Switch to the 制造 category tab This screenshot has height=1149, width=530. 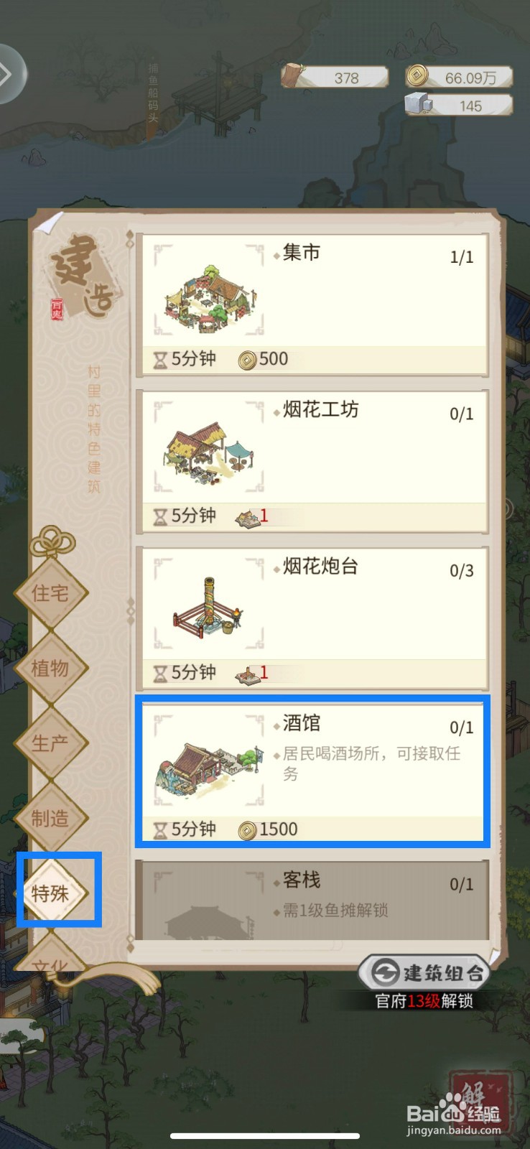coord(50,819)
